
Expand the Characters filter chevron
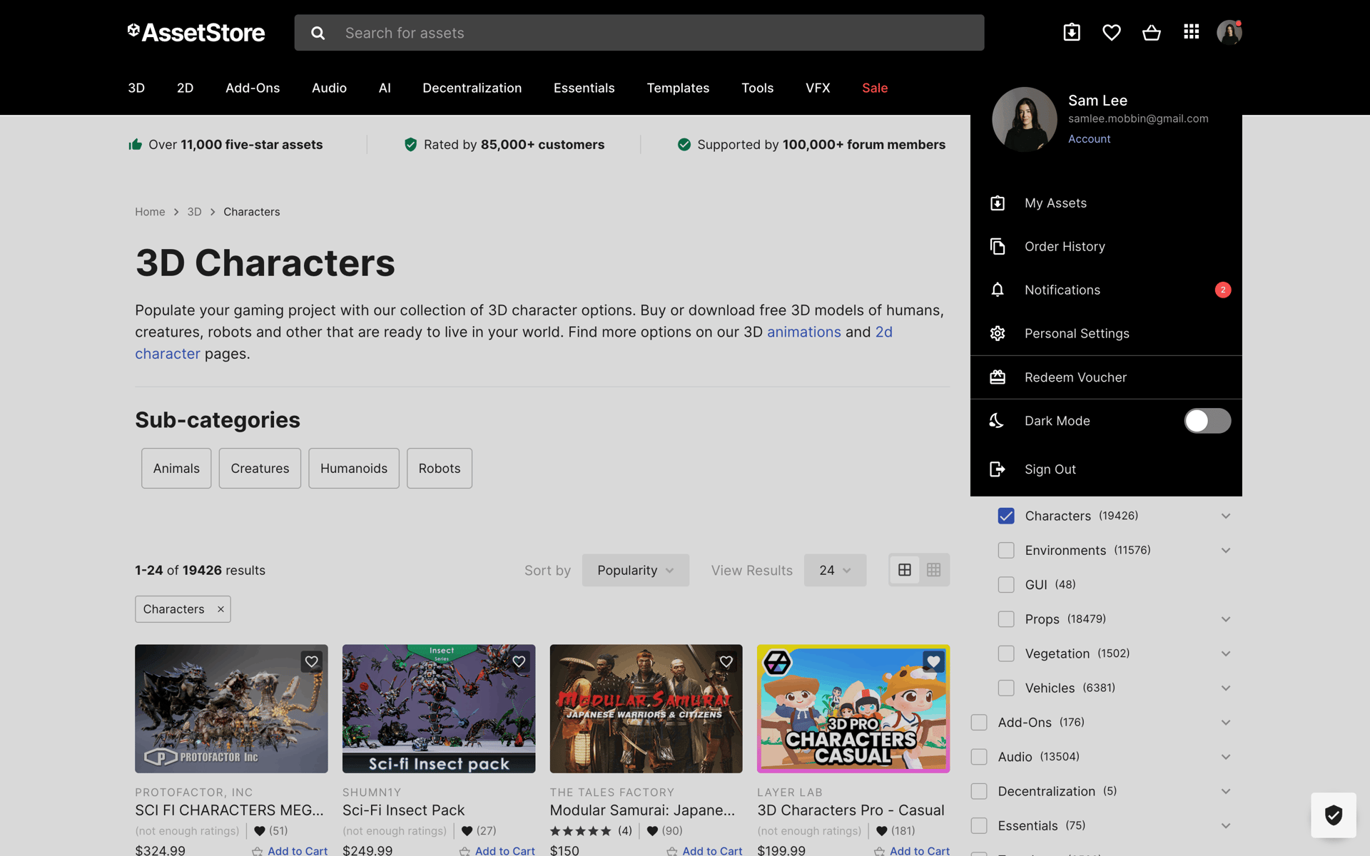(x=1226, y=516)
